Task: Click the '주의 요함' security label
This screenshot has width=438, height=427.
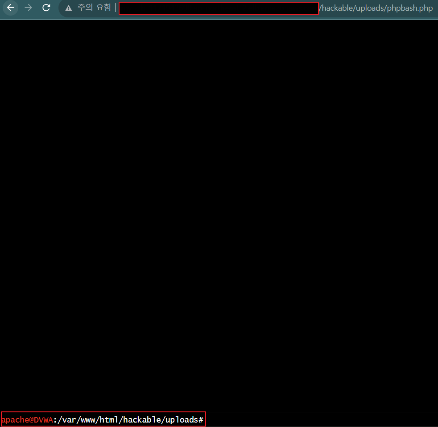Action: click(95, 8)
